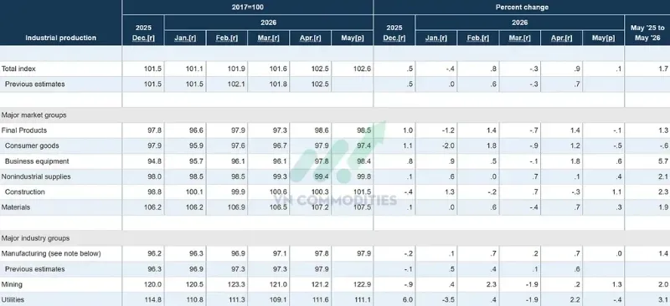Select 'Previous estimates' label below Total index
Viewport: 670px width, 306px height.
(35, 84)
